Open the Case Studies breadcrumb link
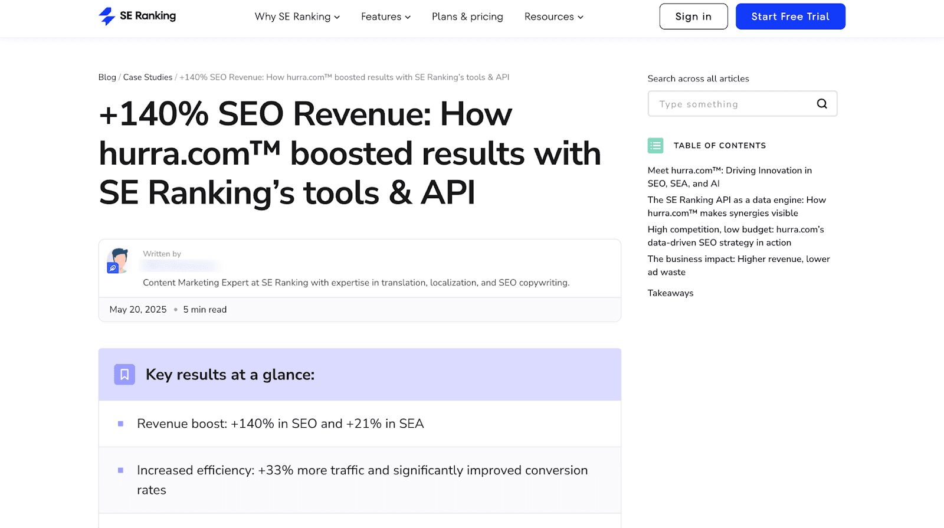This screenshot has width=944, height=528. (x=148, y=77)
